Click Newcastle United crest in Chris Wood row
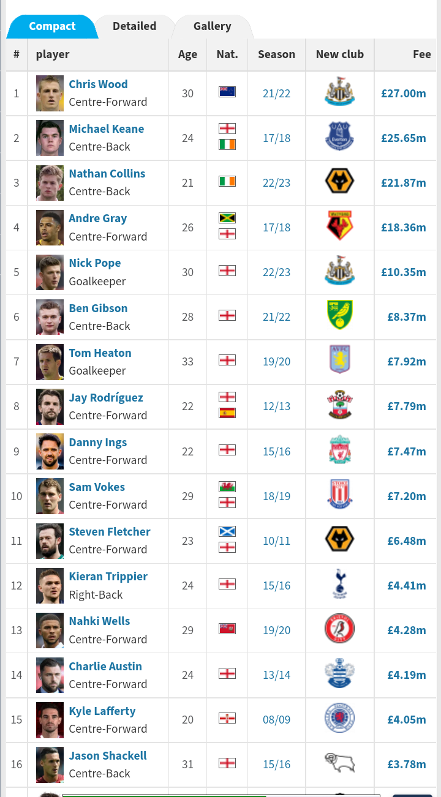 [x=339, y=93]
